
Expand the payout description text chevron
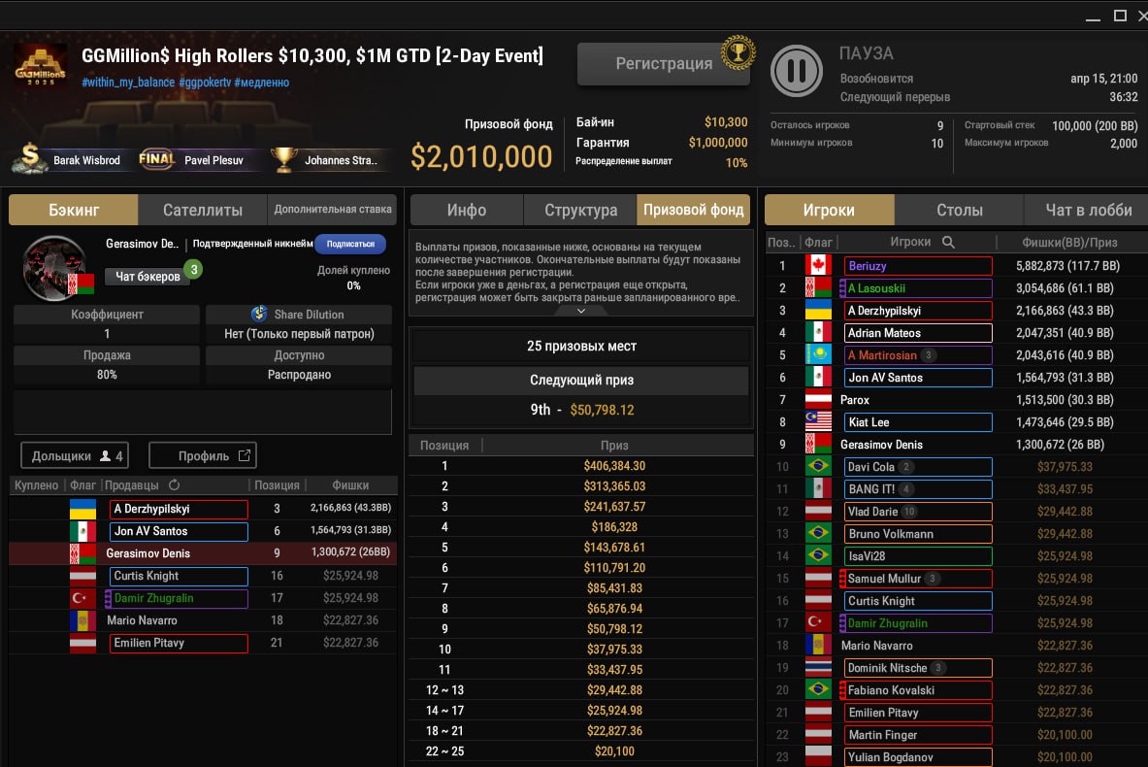[580, 312]
